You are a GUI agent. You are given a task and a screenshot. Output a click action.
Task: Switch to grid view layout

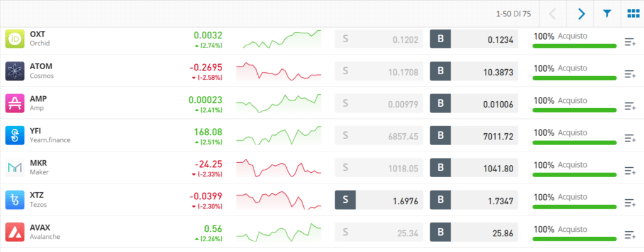633,14
